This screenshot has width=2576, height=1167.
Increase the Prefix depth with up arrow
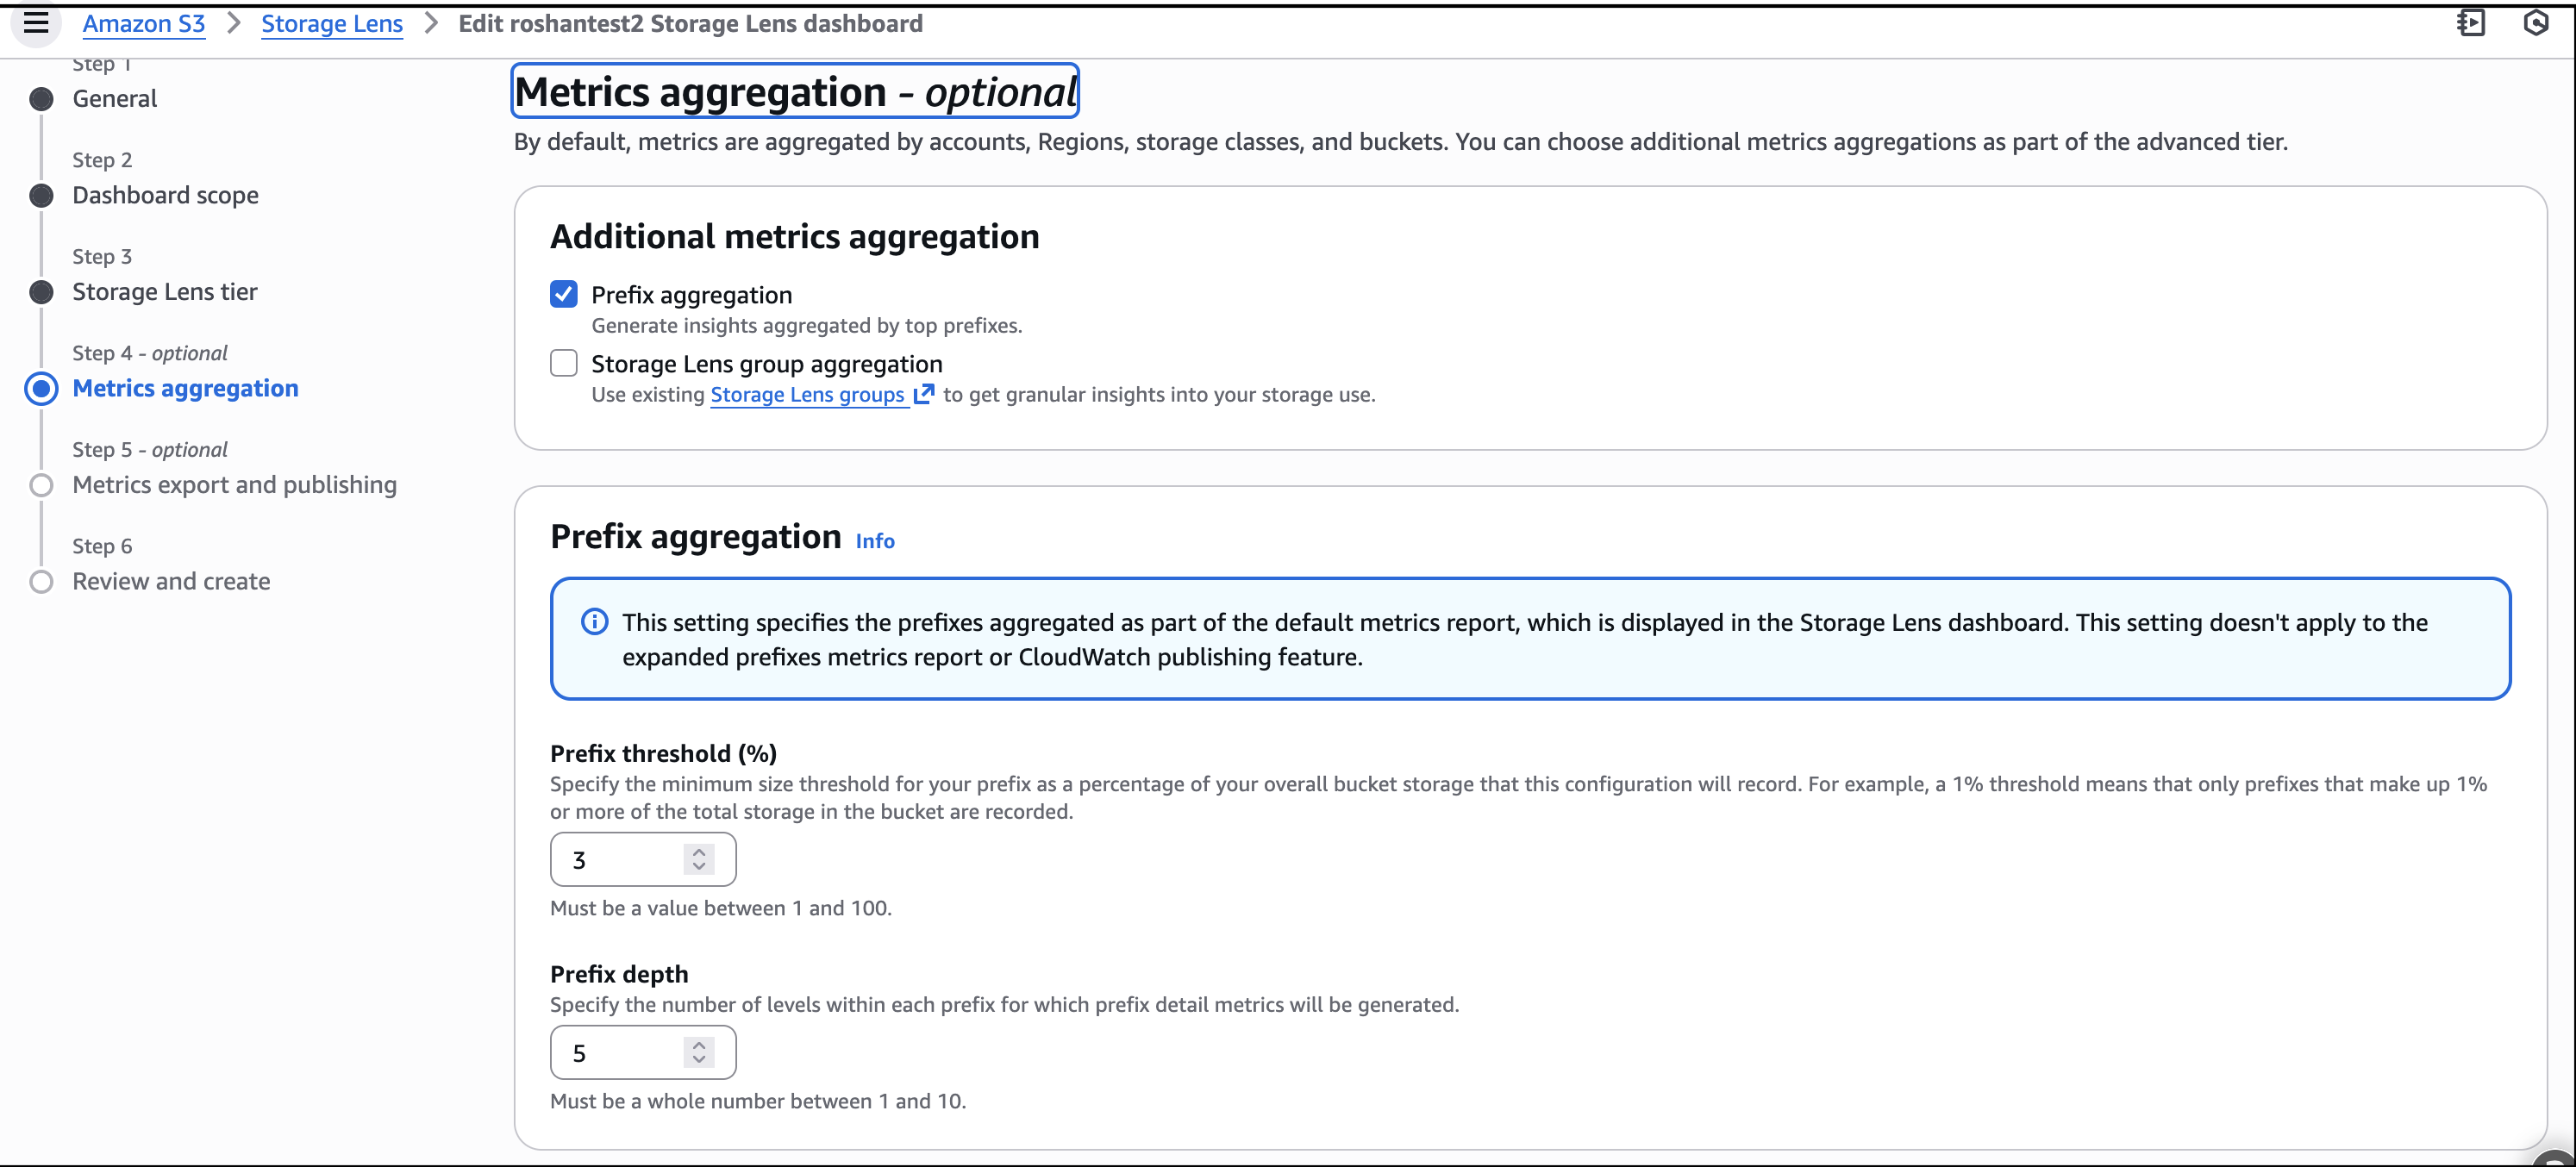coord(699,1045)
